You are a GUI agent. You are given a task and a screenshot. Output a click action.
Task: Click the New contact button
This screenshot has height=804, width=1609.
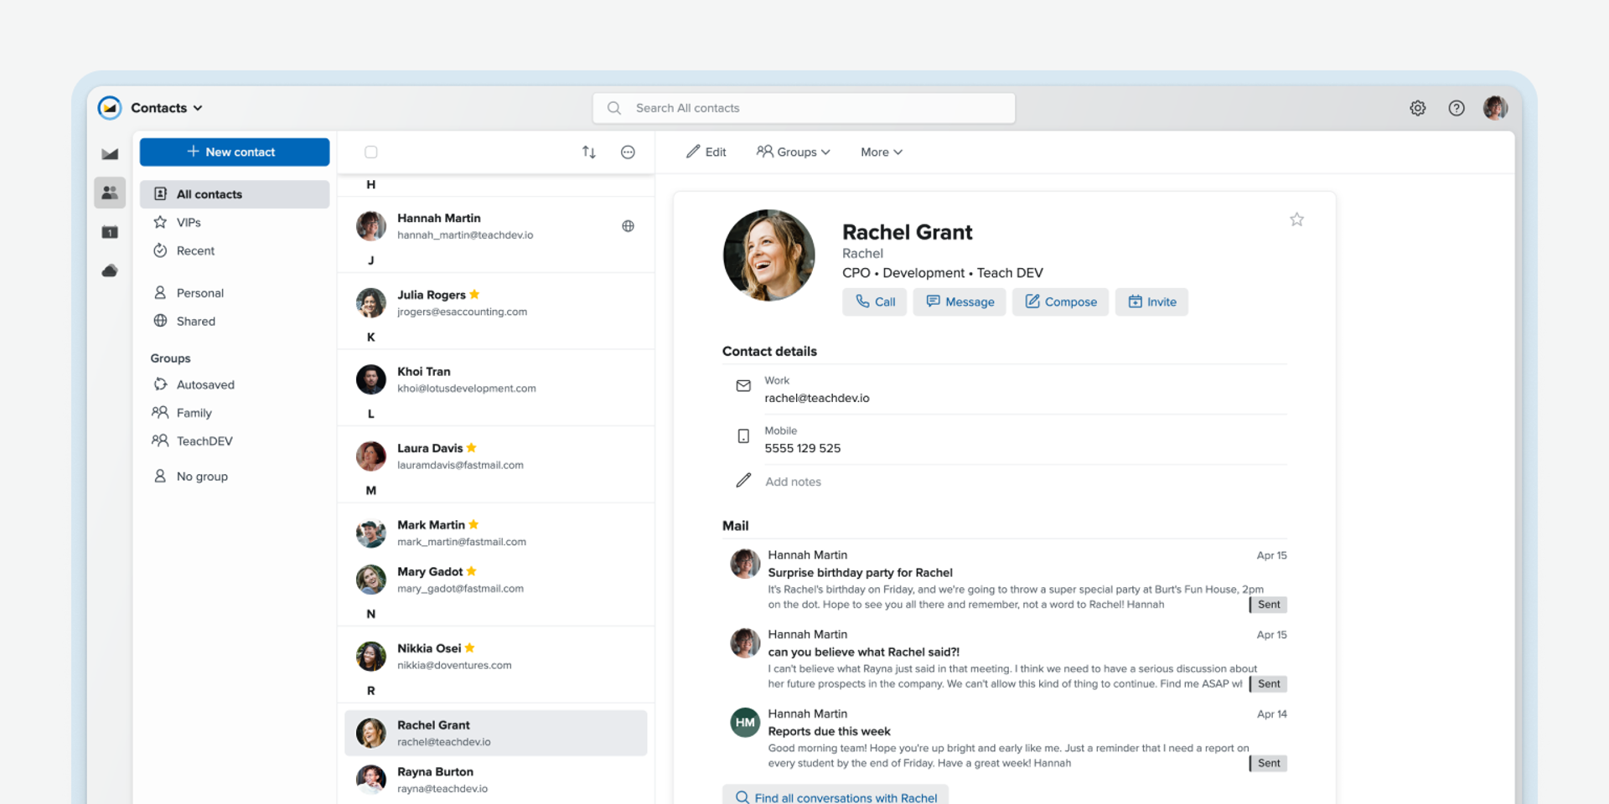coord(235,152)
